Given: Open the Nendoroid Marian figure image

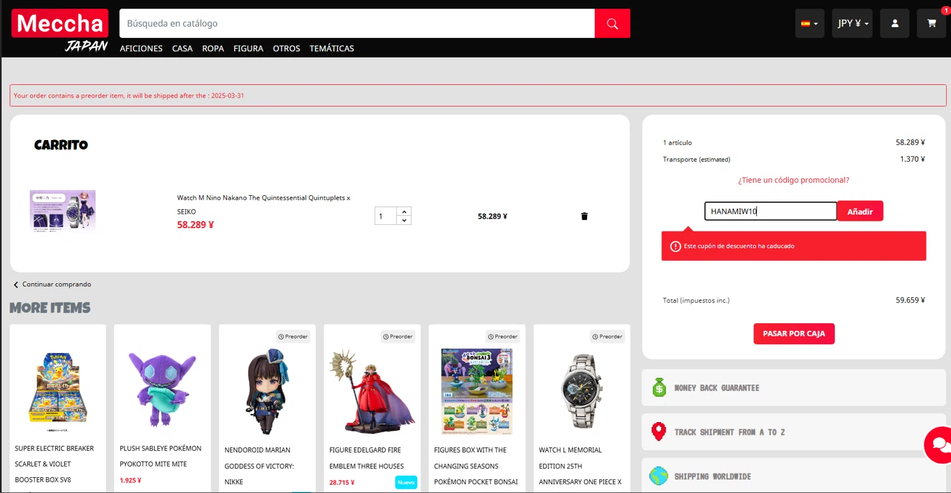Looking at the screenshot, I should [x=267, y=390].
